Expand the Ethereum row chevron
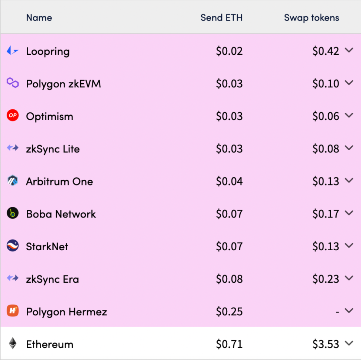This screenshot has height=360, width=361. point(349,343)
